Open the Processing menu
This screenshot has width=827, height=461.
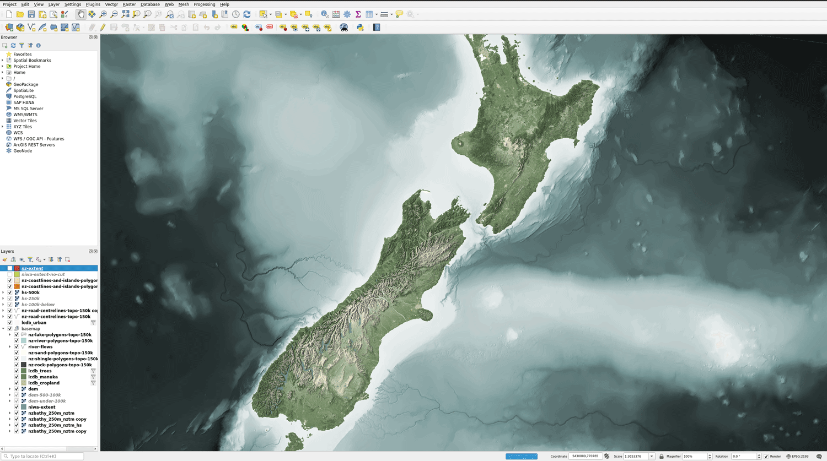click(x=205, y=4)
